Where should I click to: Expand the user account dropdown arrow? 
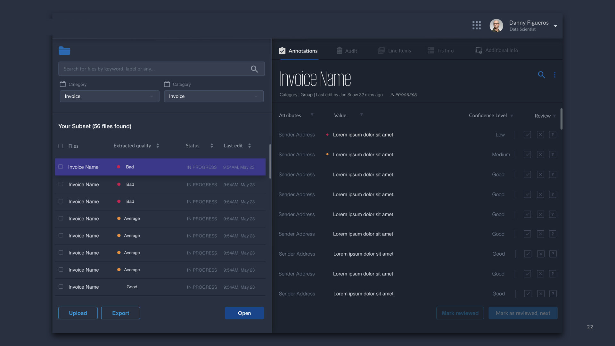point(555,26)
